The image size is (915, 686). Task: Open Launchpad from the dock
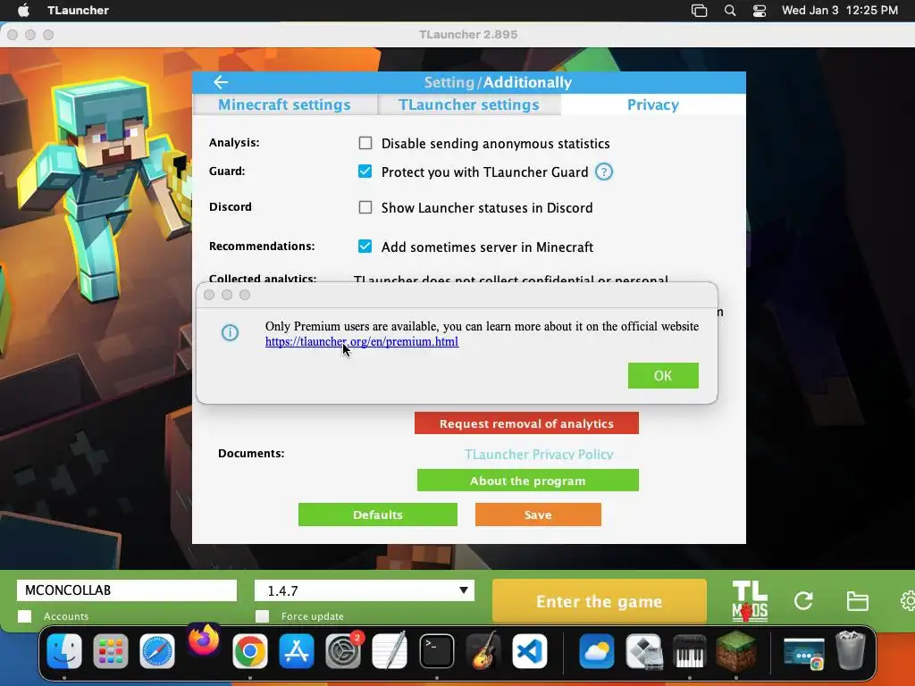(x=110, y=651)
